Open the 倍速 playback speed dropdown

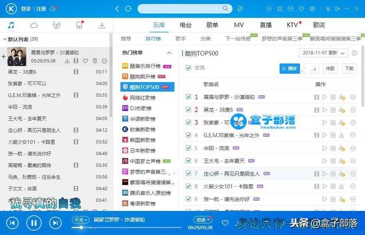(x=202, y=220)
